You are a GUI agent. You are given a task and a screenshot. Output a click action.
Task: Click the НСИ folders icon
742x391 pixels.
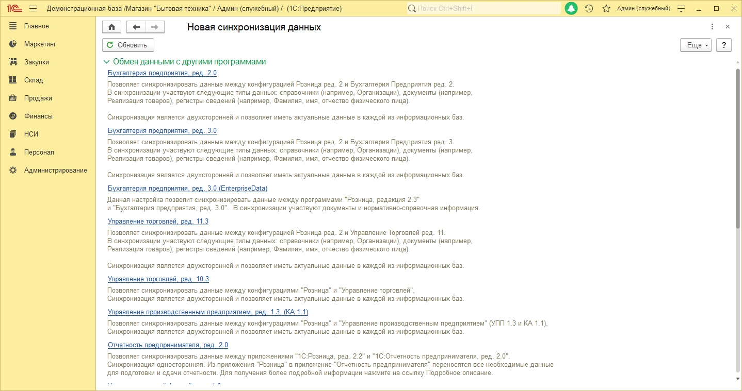[13, 134]
